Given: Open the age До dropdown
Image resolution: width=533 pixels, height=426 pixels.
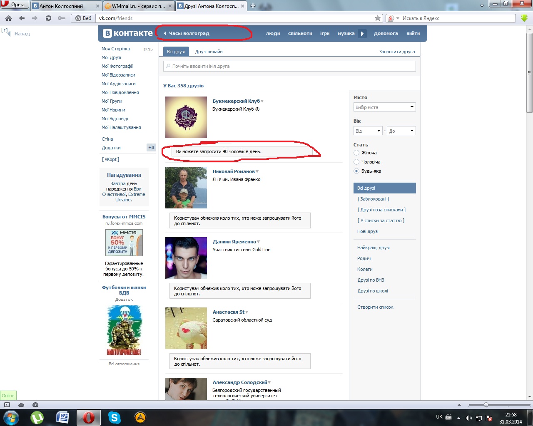Looking at the screenshot, I should [x=401, y=131].
